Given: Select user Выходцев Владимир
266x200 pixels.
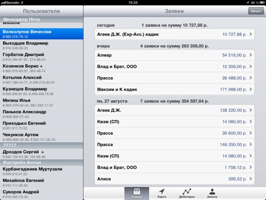Looking at the screenshot, I should (42, 46).
